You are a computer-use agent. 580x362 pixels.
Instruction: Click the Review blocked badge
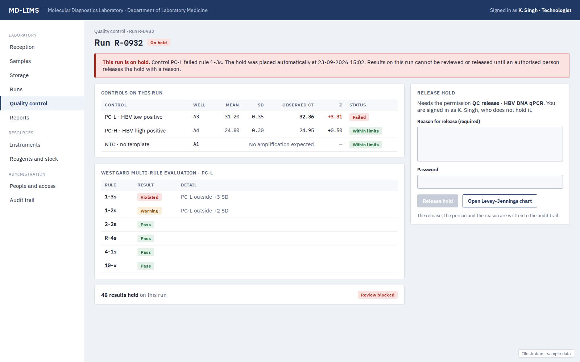pyautogui.click(x=377, y=295)
